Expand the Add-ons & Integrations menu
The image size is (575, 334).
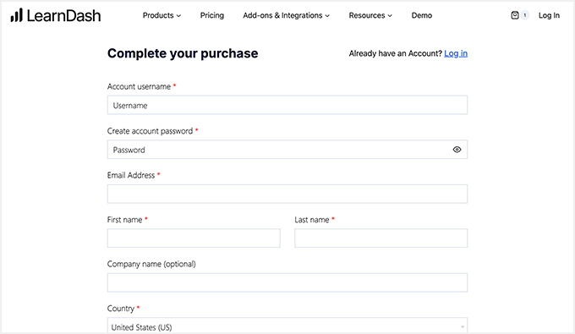pyautogui.click(x=286, y=15)
